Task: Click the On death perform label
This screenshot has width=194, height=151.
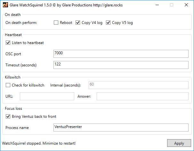Action: click(21, 23)
